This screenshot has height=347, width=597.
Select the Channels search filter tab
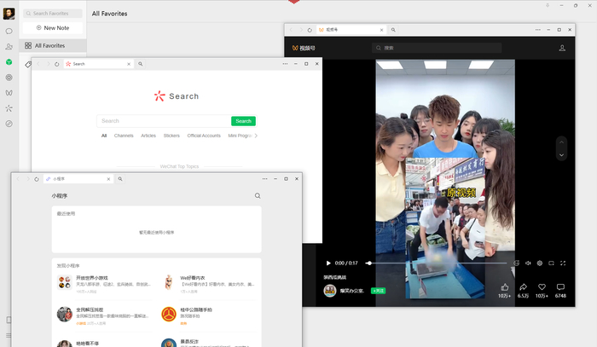tap(124, 136)
